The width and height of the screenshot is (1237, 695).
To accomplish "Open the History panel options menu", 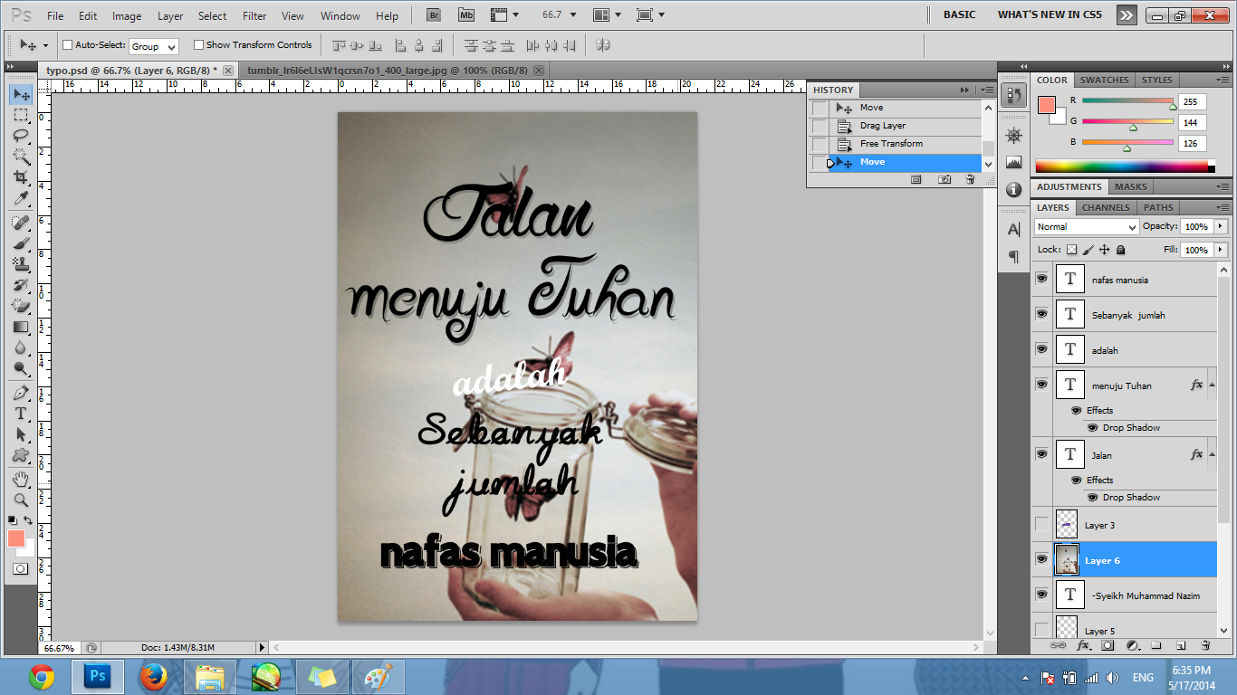I will point(987,90).
